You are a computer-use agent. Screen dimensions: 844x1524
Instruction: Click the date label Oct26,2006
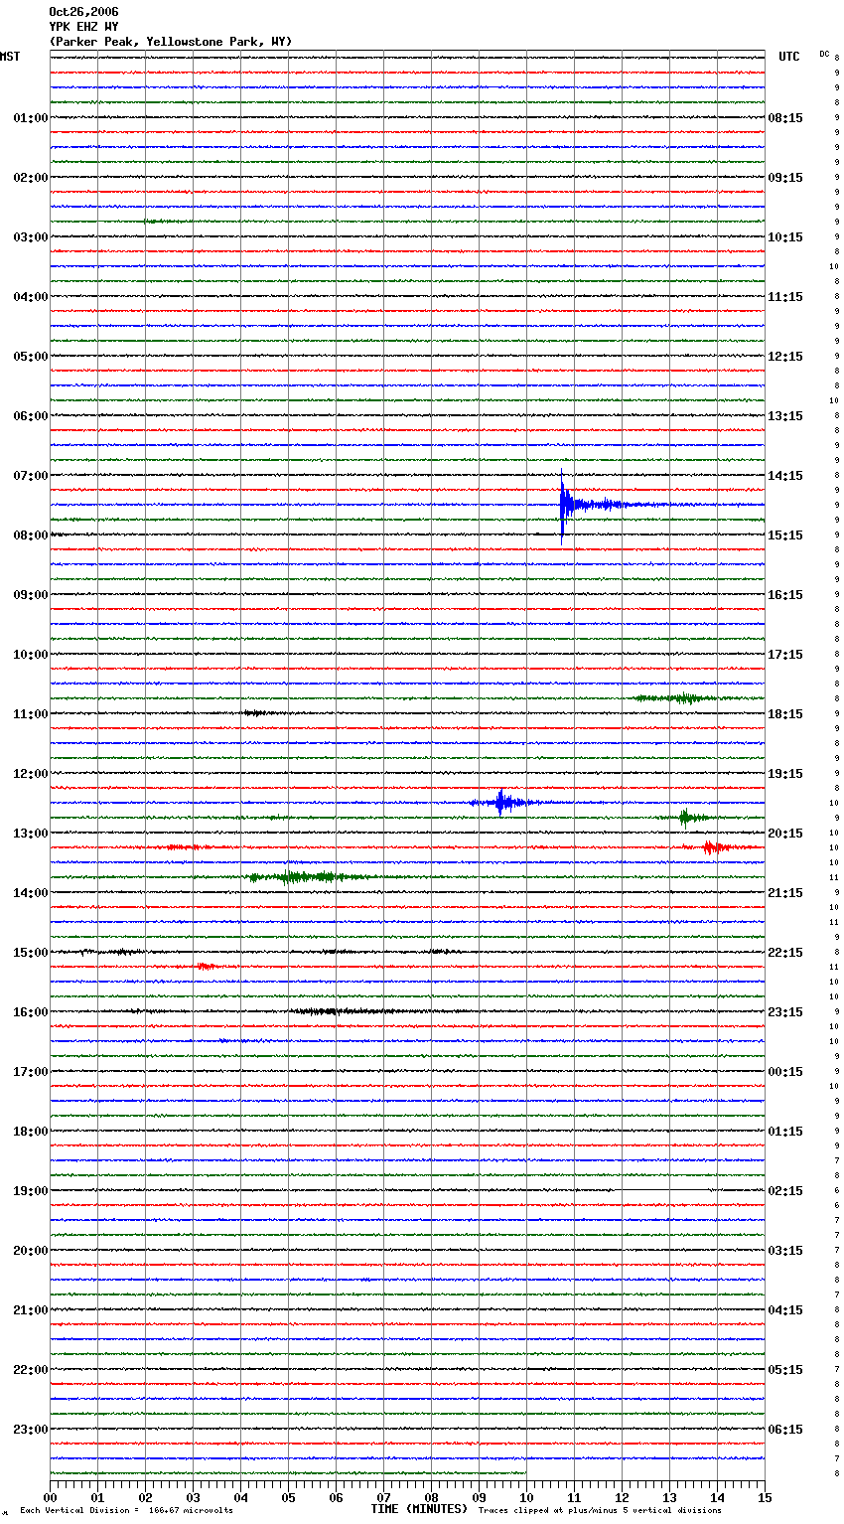click(83, 12)
